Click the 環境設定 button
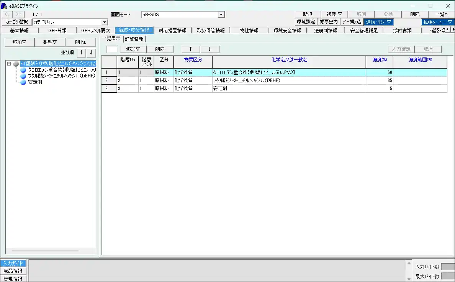 click(306, 22)
